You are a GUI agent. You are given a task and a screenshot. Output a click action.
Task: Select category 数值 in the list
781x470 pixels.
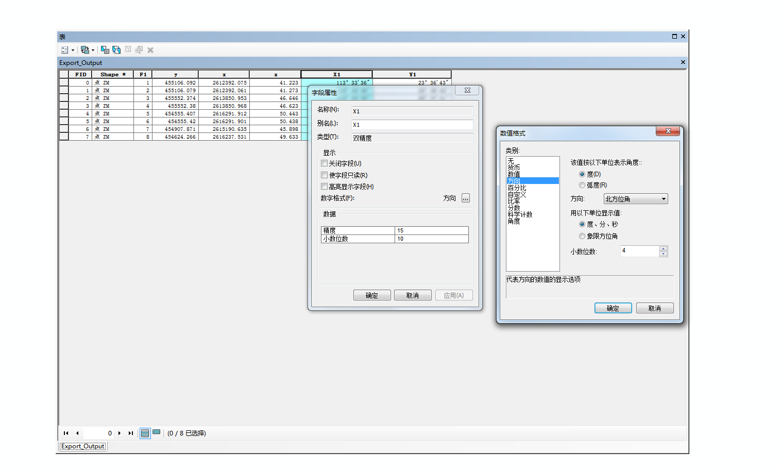coord(533,174)
